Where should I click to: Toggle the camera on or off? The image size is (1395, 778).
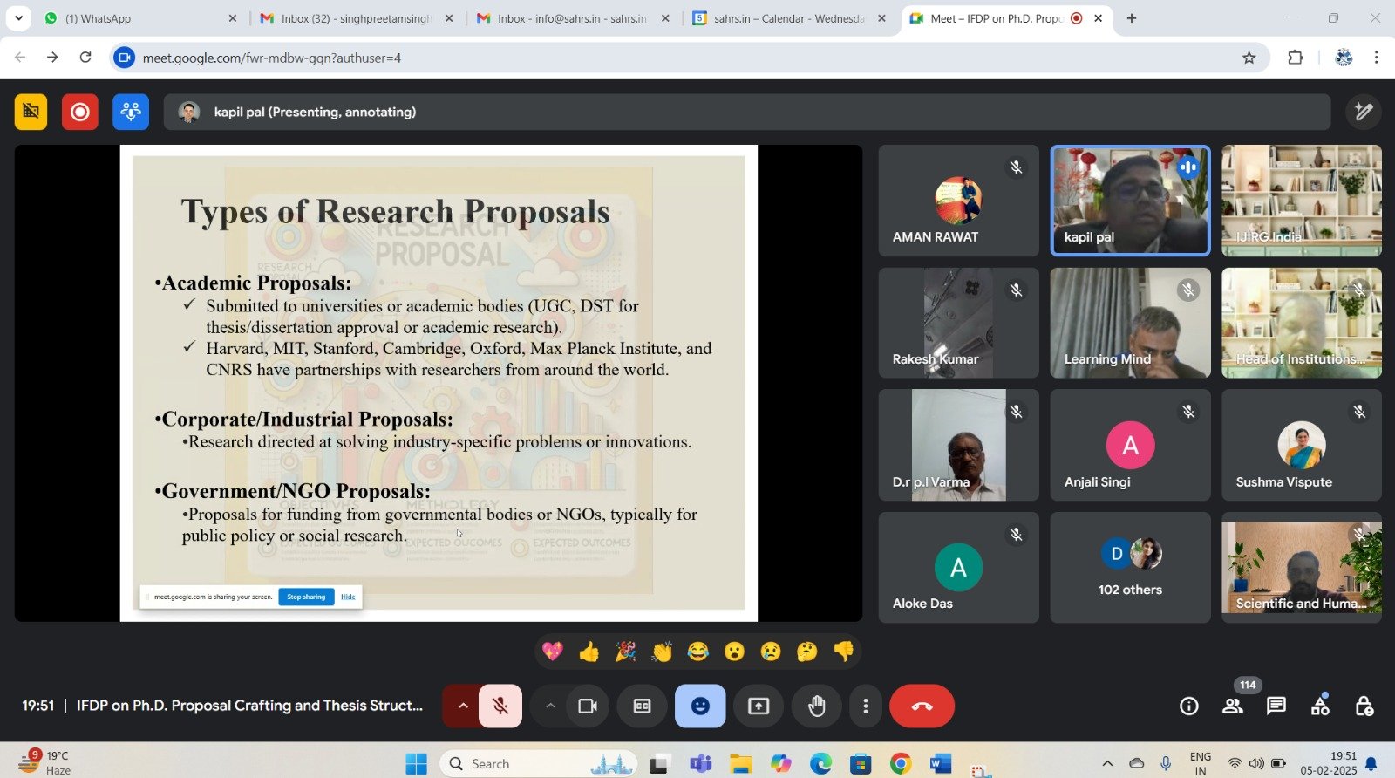coord(588,706)
